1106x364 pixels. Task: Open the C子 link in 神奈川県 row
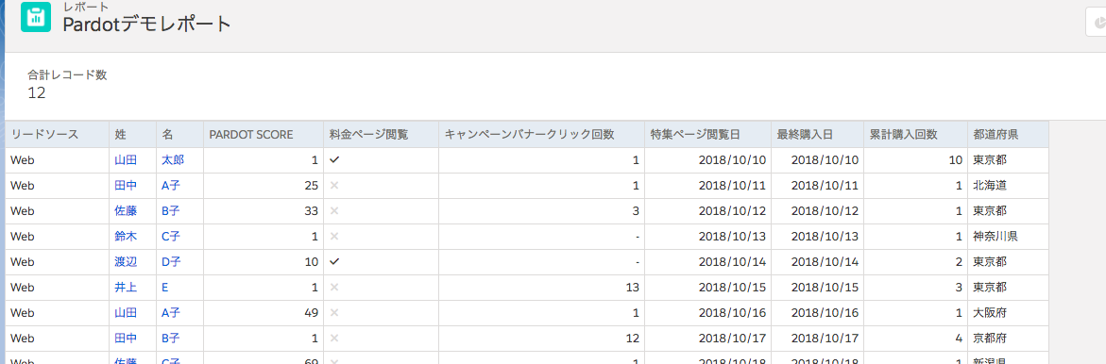pyautogui.click(x=171, y=236)
